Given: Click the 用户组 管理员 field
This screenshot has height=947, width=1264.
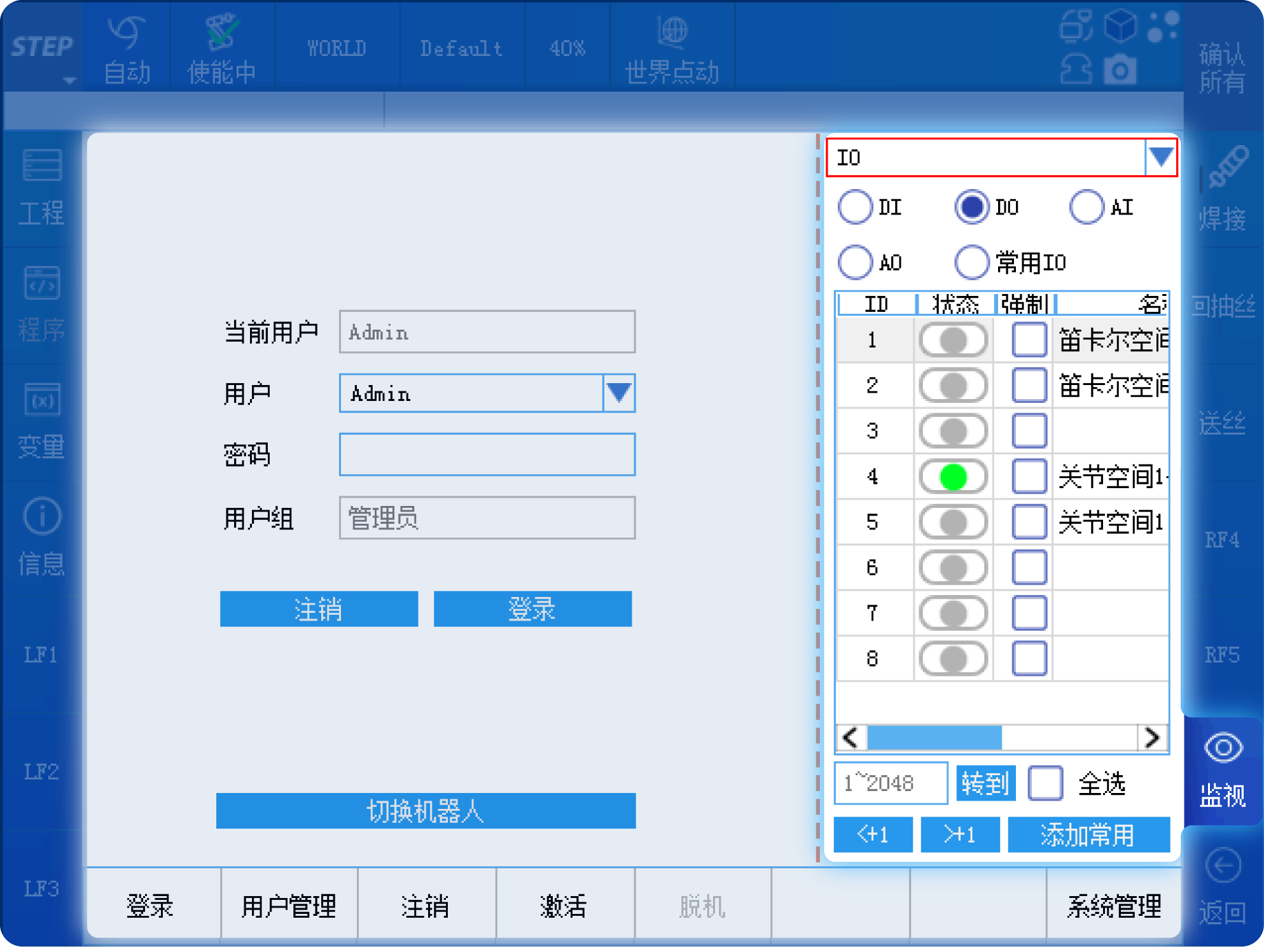Looking at the screenshot, I should coord(487,518).
